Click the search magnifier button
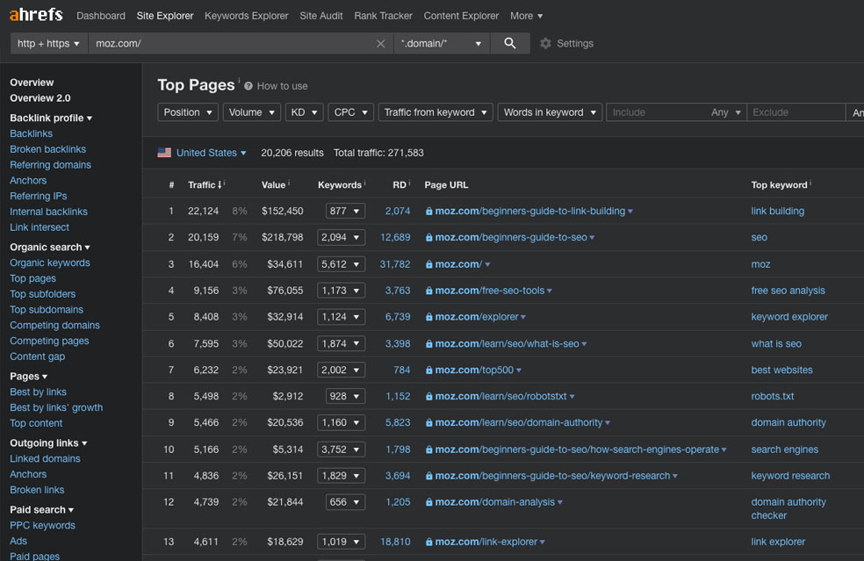Image resolution: width=864 pixels, height=561 pixels. click(x=509, y=43)
